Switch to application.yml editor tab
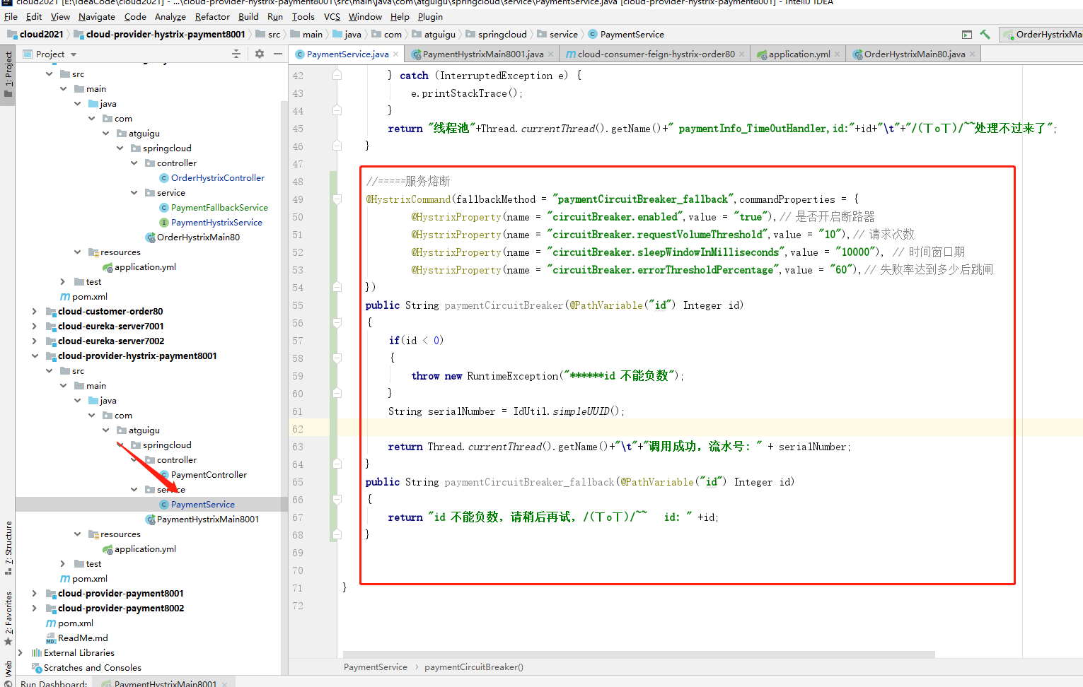 (799, 54)
